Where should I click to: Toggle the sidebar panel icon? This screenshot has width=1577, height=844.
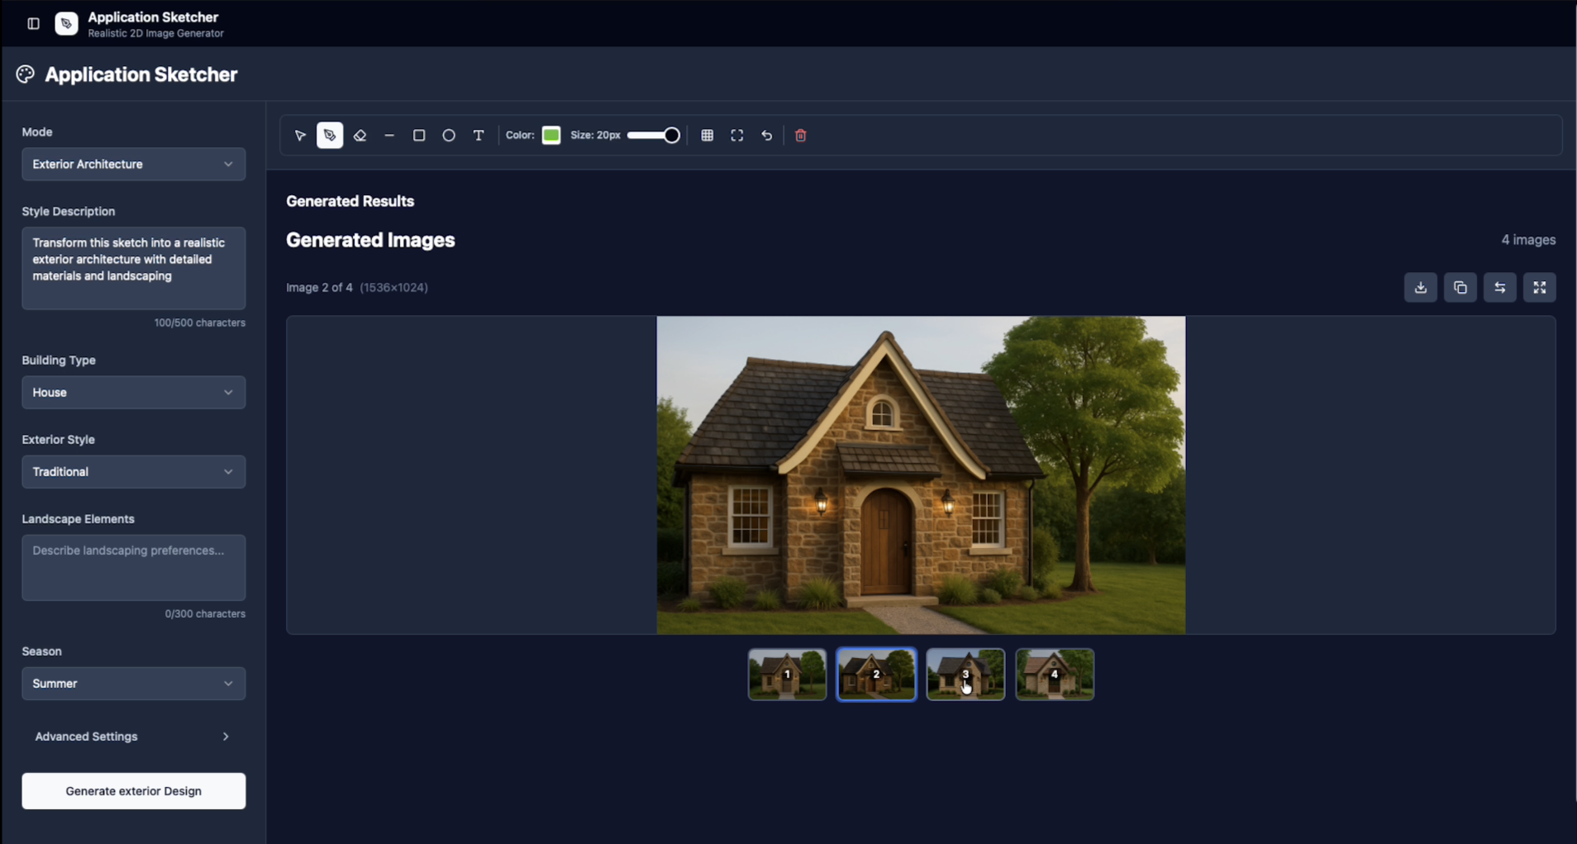[x=32, y=23]
